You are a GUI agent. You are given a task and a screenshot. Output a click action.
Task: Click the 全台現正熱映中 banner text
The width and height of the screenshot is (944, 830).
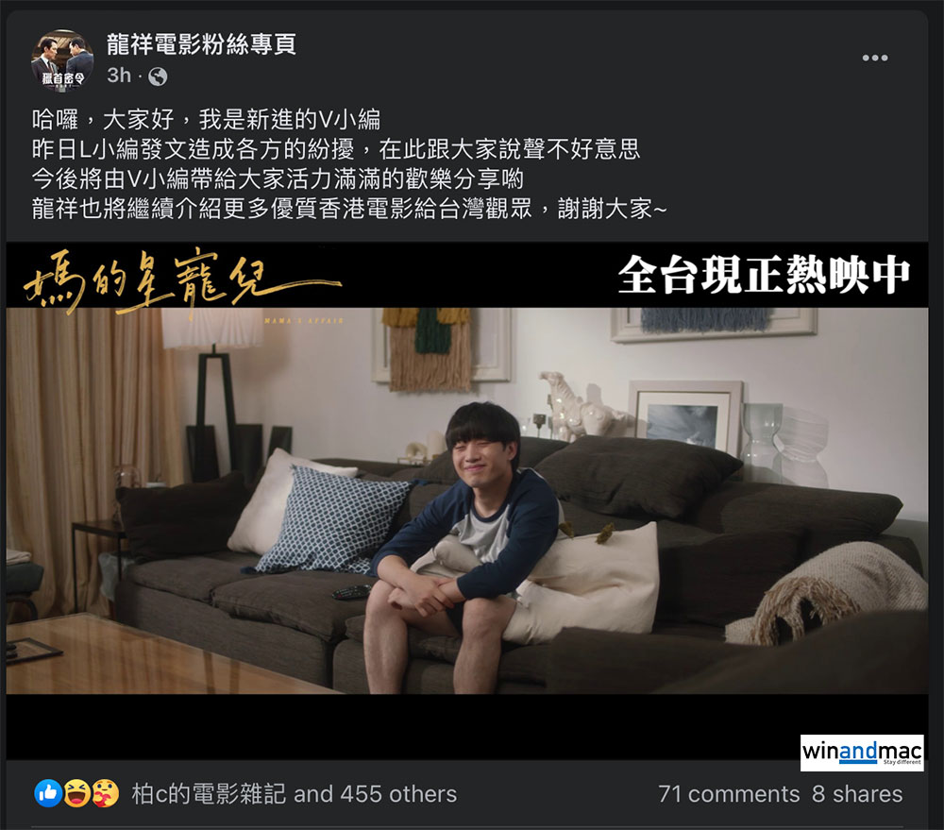click(x=764, y=276)
